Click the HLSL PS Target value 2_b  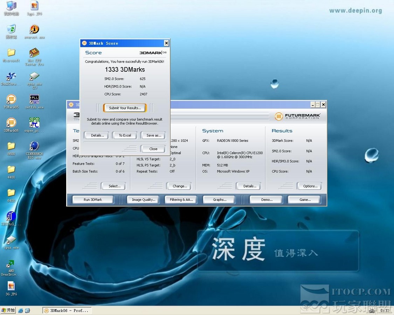click(172, 165)
